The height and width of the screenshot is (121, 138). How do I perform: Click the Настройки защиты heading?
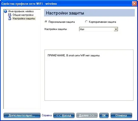[65, 13]
